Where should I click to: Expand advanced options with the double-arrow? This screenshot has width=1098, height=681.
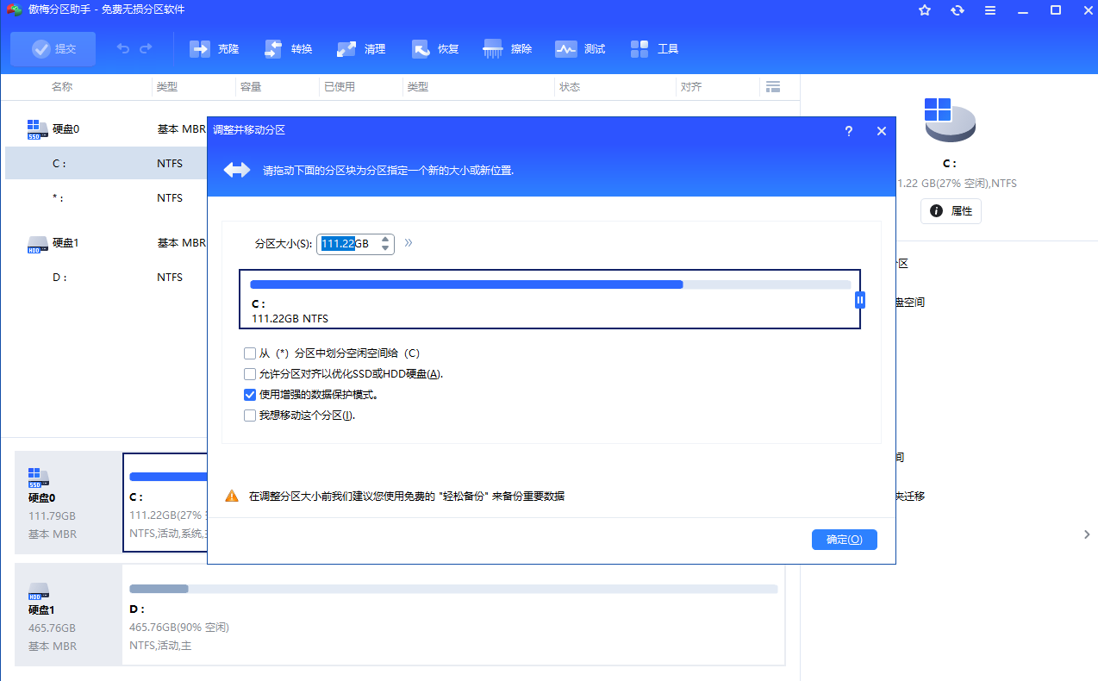408,243
